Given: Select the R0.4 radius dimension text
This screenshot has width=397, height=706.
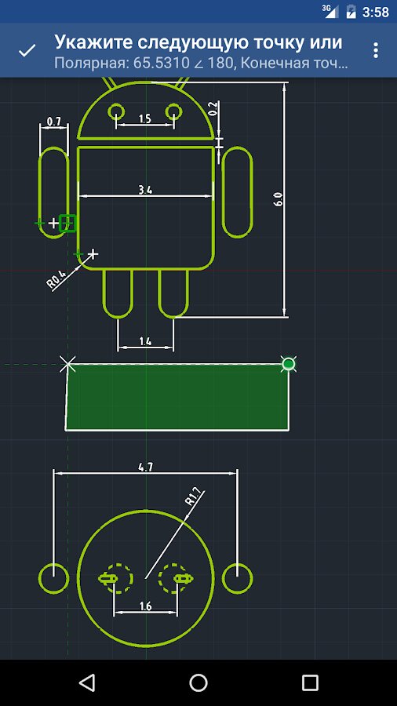Looking at the screenshot, I should 57,280.
